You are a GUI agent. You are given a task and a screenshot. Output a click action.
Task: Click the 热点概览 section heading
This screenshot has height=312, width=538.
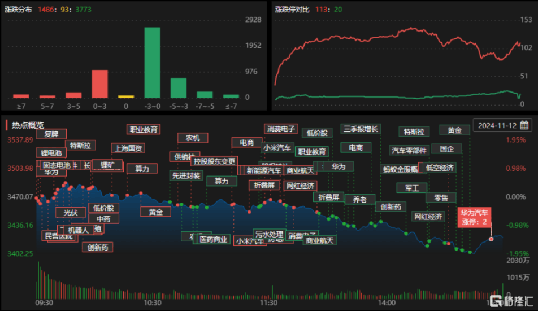coord(28,125)
